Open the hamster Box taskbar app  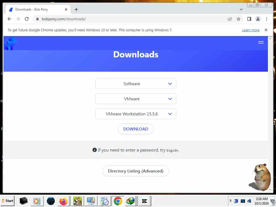(x=77, y=201)
